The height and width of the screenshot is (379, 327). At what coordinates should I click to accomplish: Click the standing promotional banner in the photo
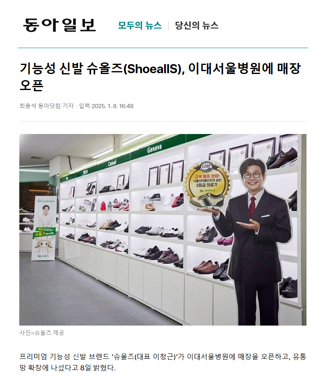click(x=43, y=228)
